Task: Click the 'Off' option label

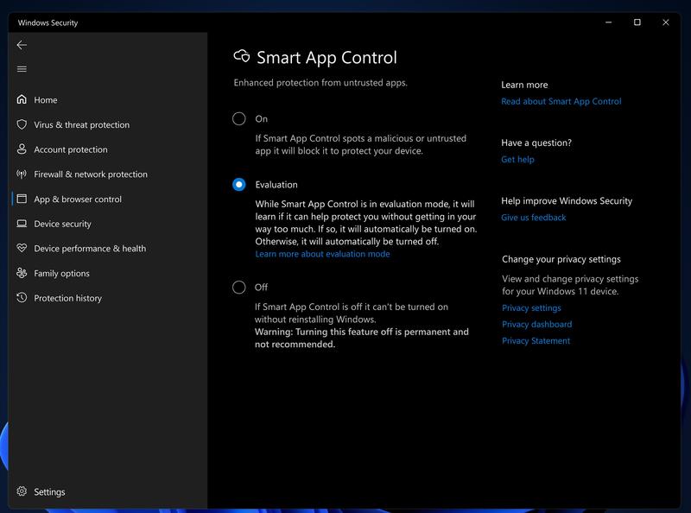Action: pos(261,288)
